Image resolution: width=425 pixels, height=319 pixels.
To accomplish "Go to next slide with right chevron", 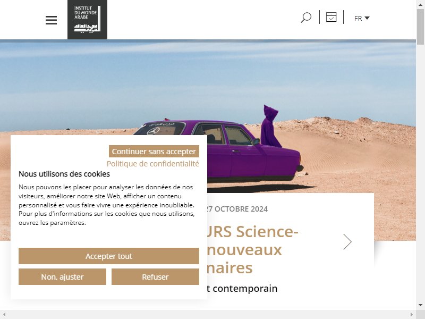I will pos(347,242).
